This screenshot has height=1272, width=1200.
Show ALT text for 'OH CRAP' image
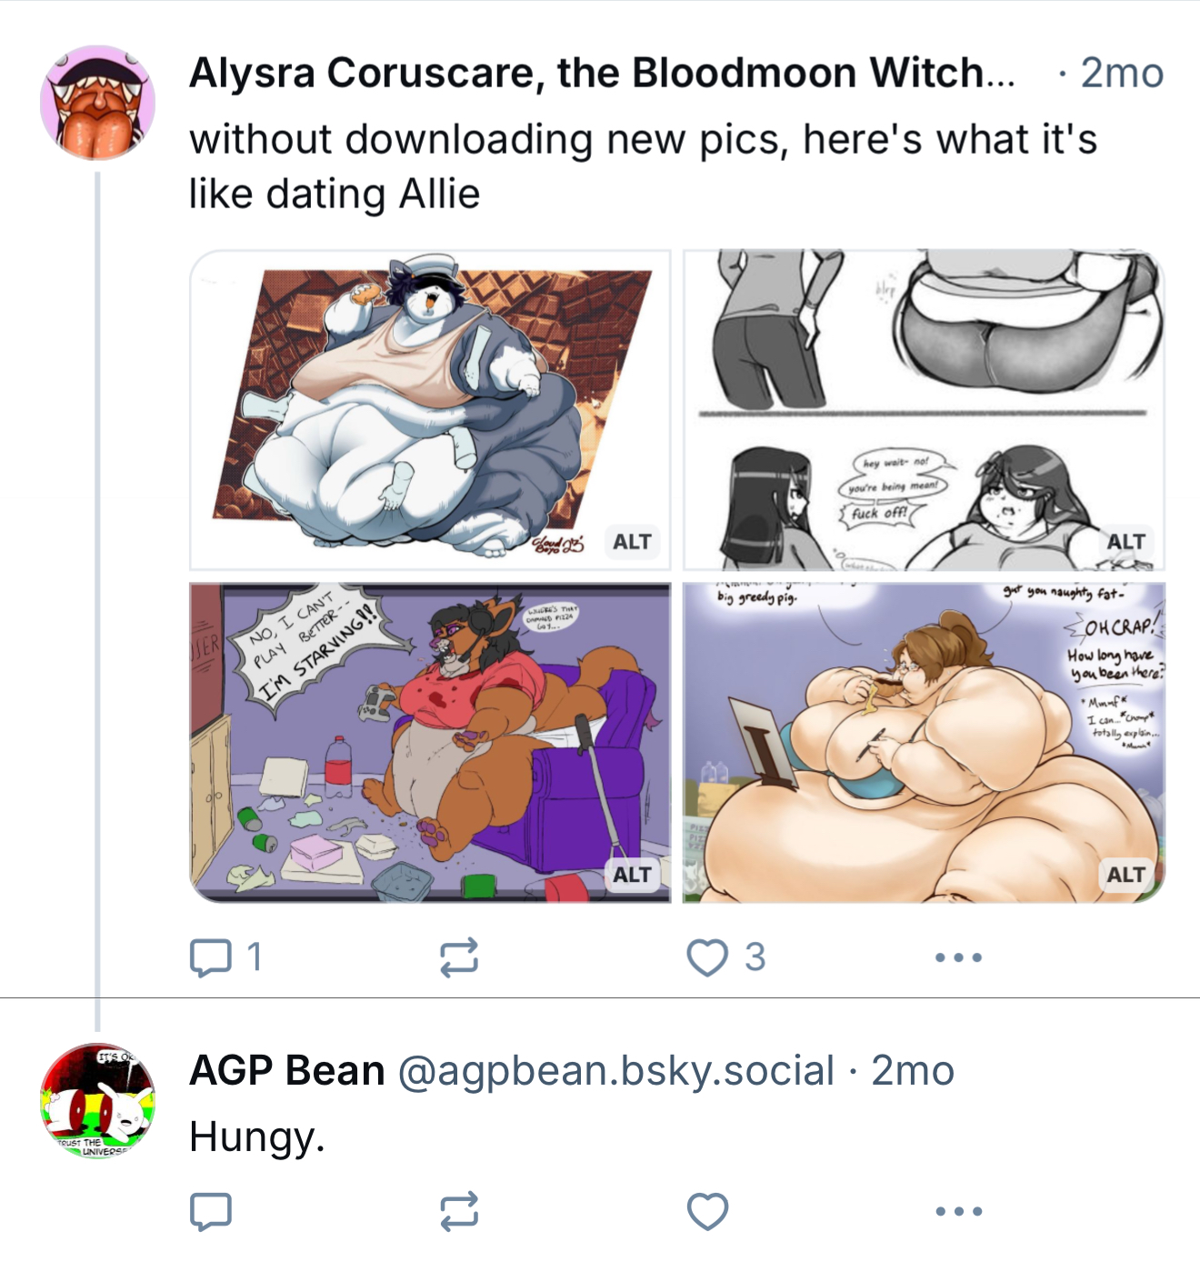pos(1126,875)
